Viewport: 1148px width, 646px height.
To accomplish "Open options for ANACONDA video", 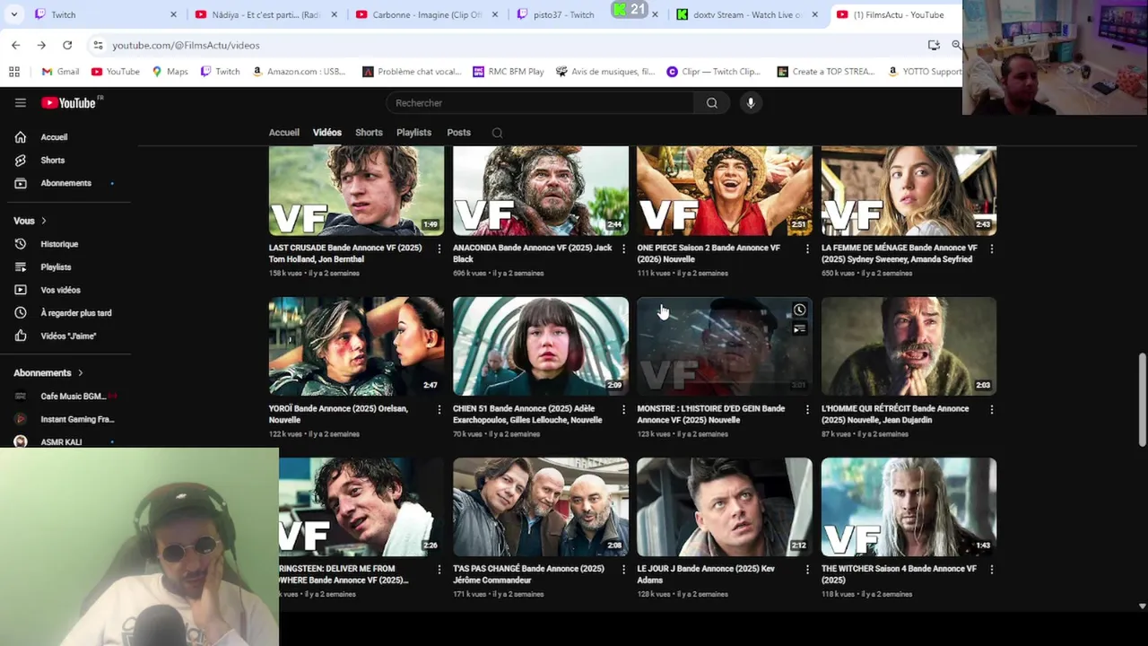I will coord(623,249).
